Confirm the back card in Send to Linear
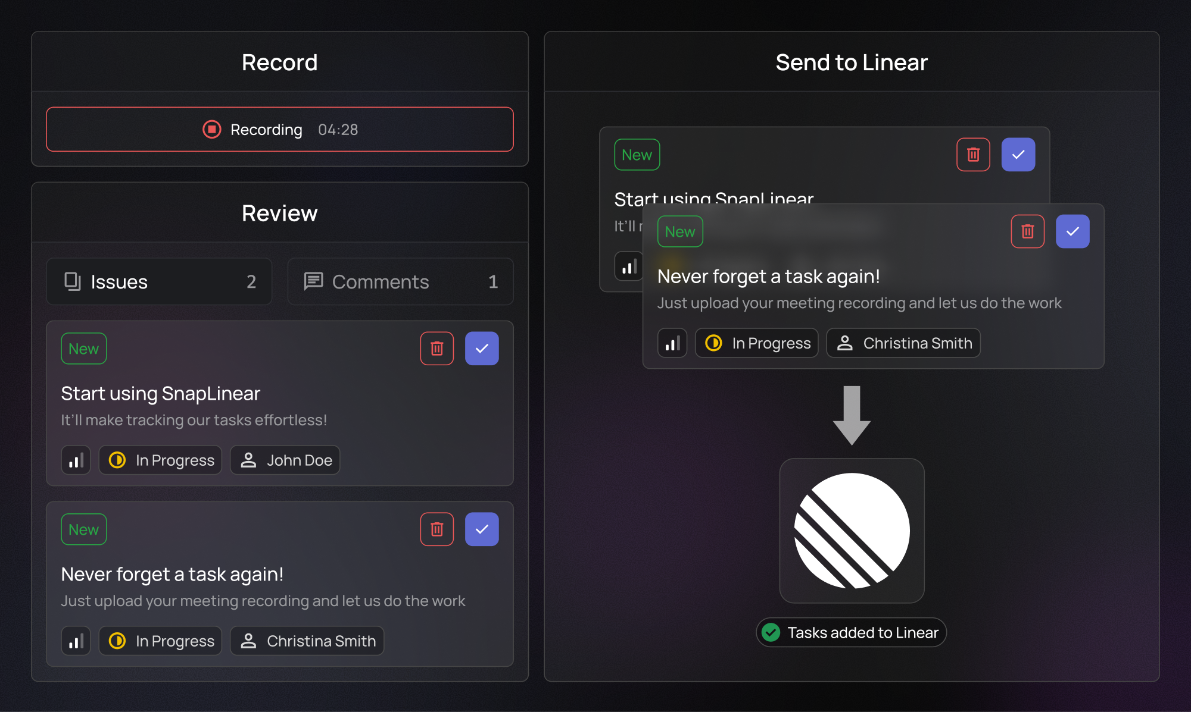The height and width of the screenshot is (712, 1191). click(x=1018, y=155)
